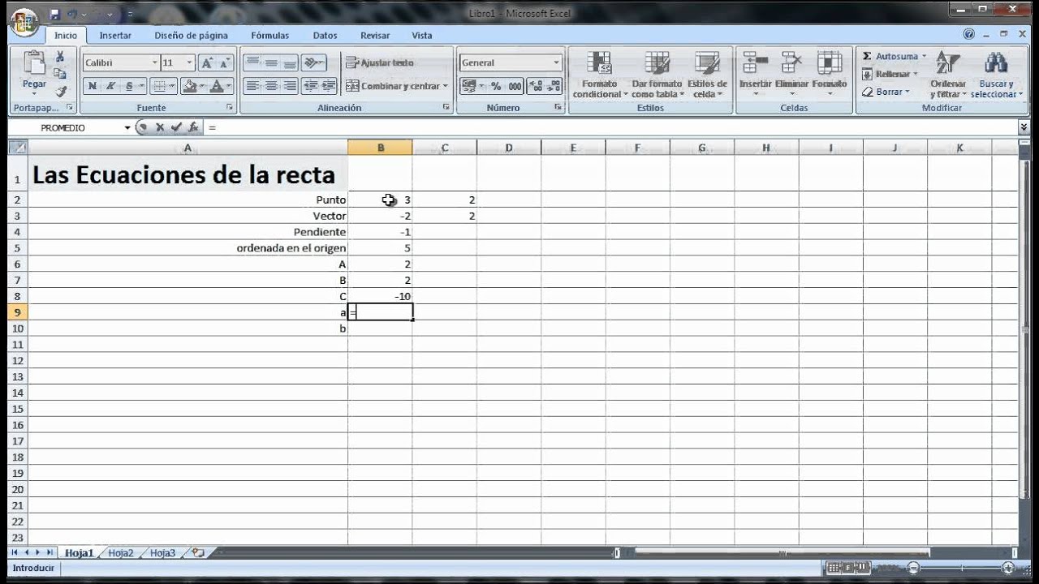
Task: Click Autosuma button
Action: [x=891, y=56]
